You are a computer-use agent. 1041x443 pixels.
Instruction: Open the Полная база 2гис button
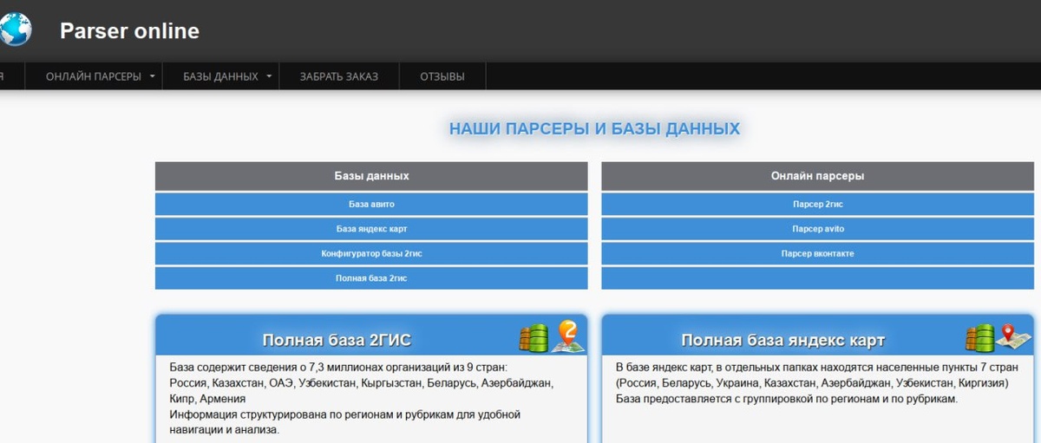pyautogui.click(x=371, y=278)
